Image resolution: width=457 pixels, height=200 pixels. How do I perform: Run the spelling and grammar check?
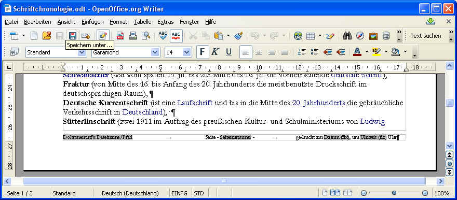[x=163, y=36]
